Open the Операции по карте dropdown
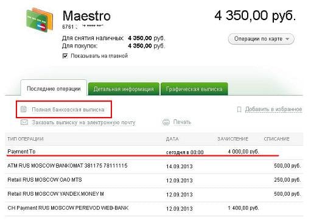 pyautogui.click(x=261, y=39)
